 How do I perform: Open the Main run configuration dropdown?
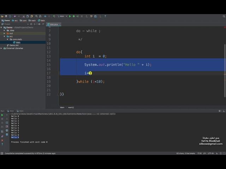[x=62, y=17]
